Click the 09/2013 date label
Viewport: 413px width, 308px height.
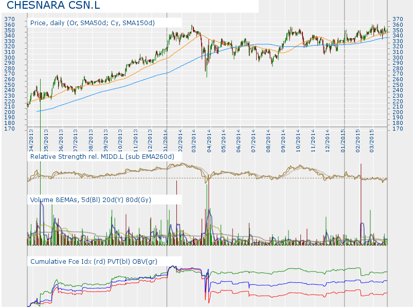tap(105, 140)
